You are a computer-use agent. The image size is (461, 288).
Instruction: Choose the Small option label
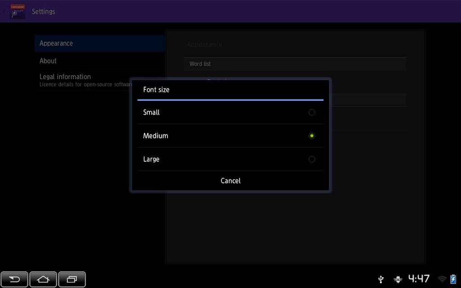pyautogui.click(x=151, y=112)
